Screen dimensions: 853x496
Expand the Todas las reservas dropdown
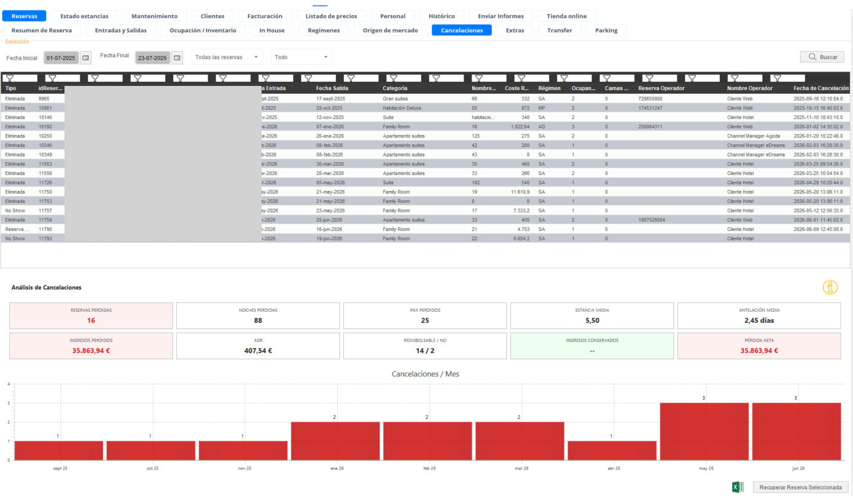pyautogui.click(x=227, y=57)
